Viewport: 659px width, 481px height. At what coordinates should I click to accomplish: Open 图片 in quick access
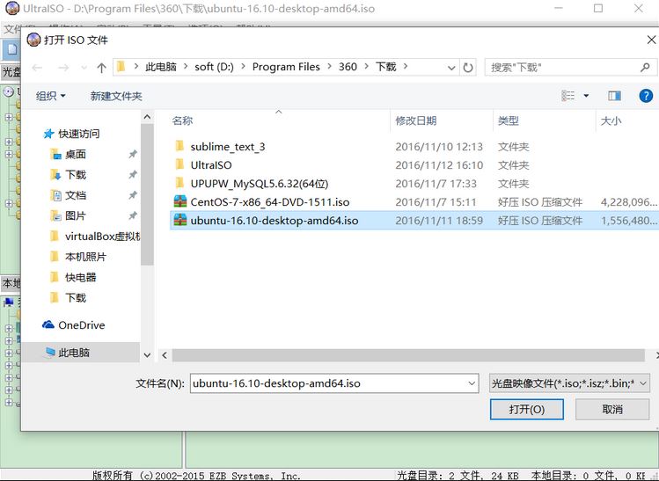[x=76, y=216]
